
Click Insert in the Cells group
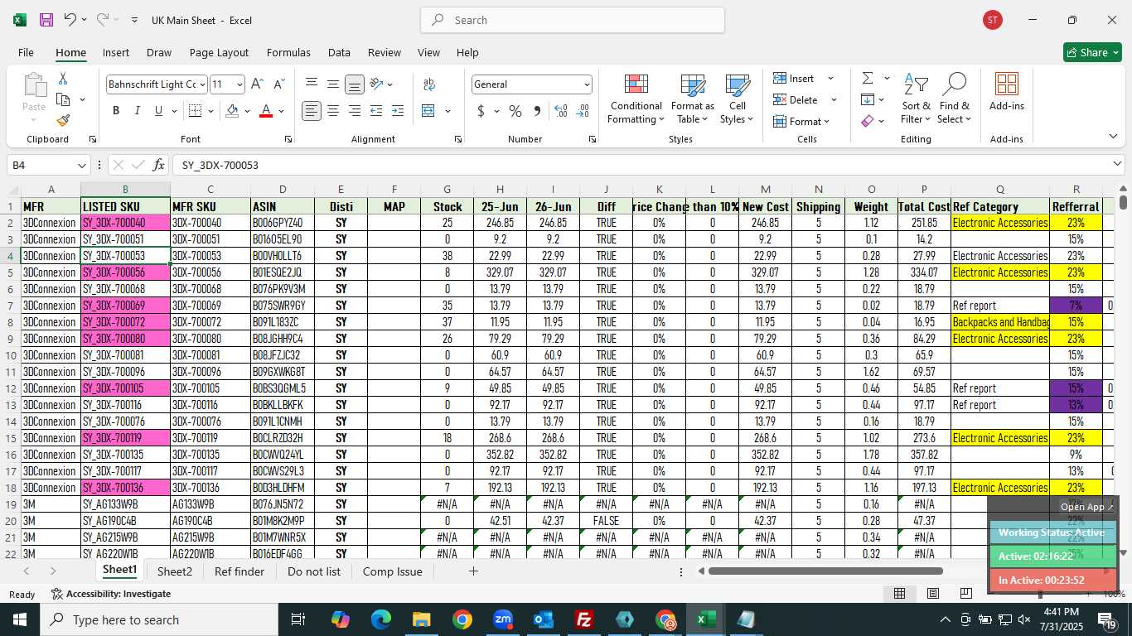(x=795, y=79)
